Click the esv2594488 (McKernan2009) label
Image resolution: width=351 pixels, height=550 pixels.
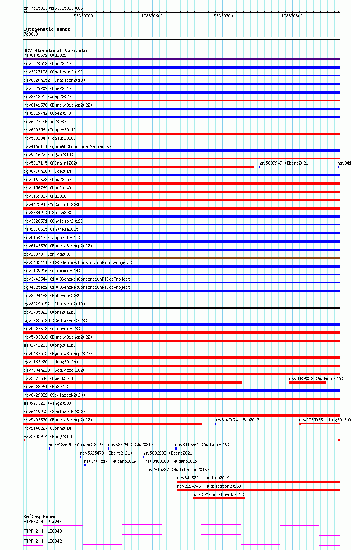point(53,296)
